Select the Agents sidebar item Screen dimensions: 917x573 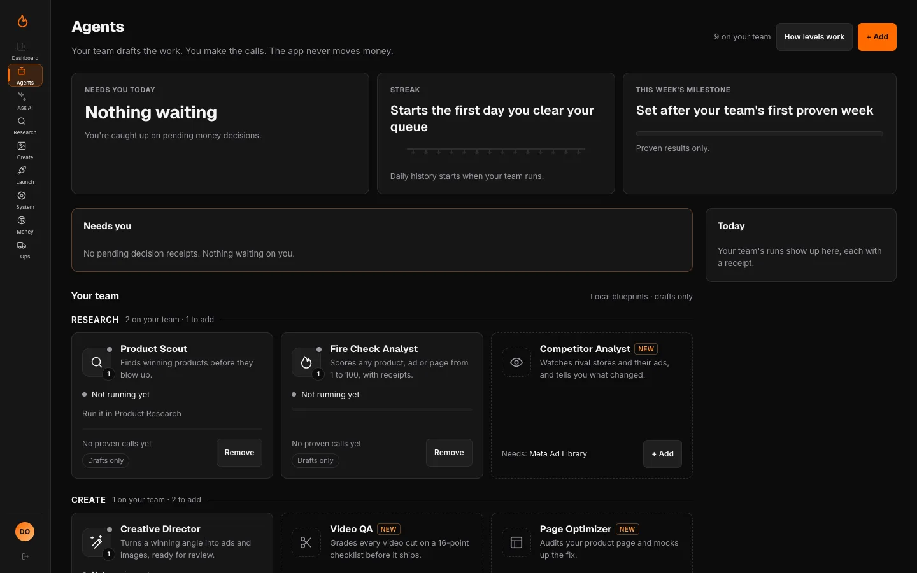25,75
